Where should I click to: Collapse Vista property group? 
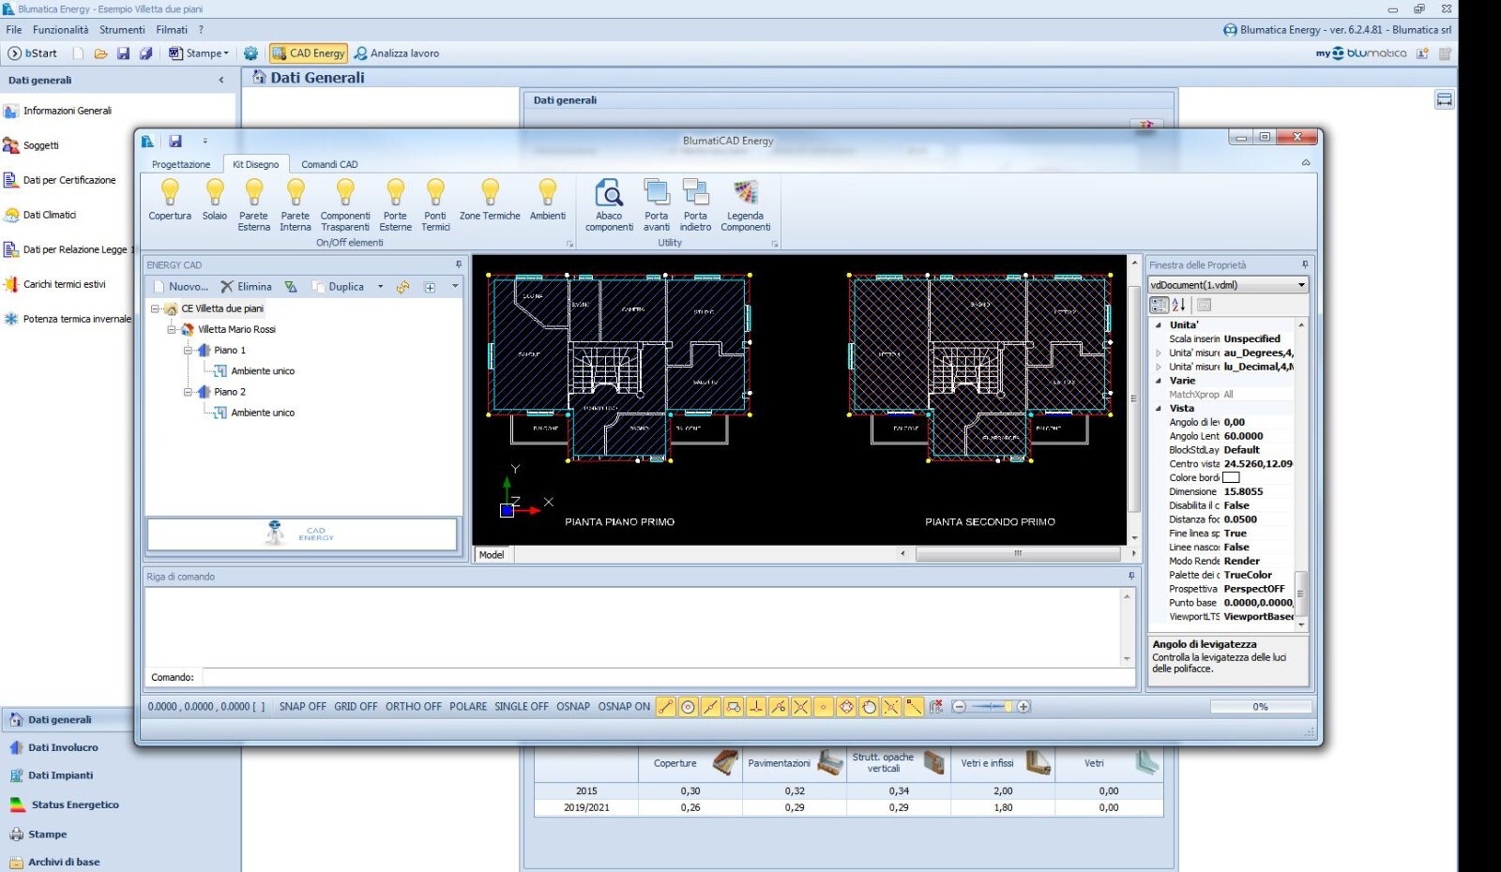point(1159,409)
